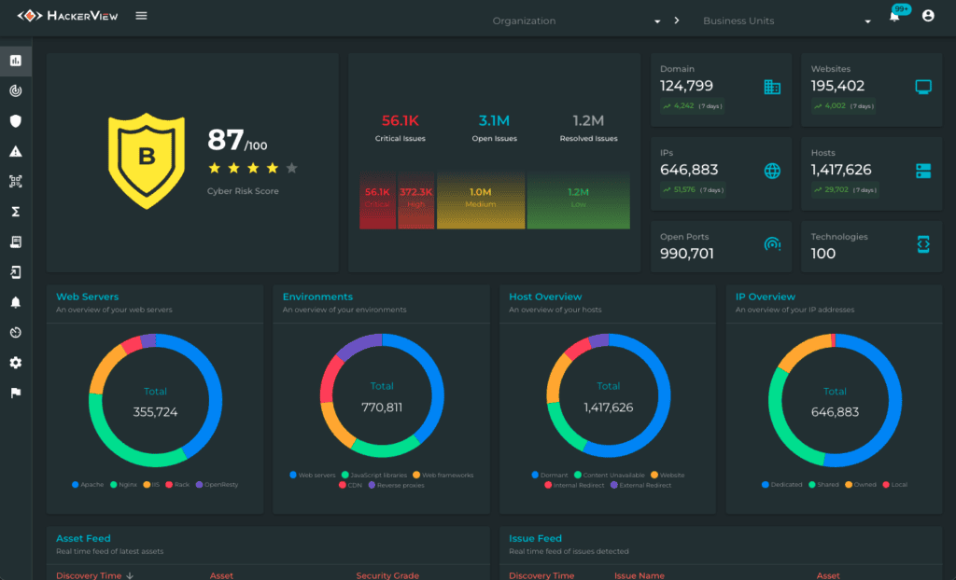
Task: Open the history clock sidebar icon
Action: tap(16, 332)
